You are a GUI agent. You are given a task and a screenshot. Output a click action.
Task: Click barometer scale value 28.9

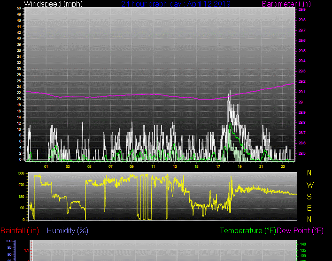point(302,112)
